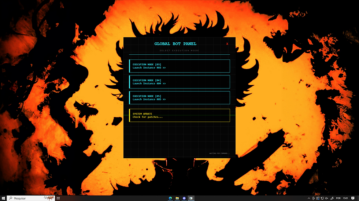Switch the POR input language indicator
359x201 pixels.
click(338, 198)
